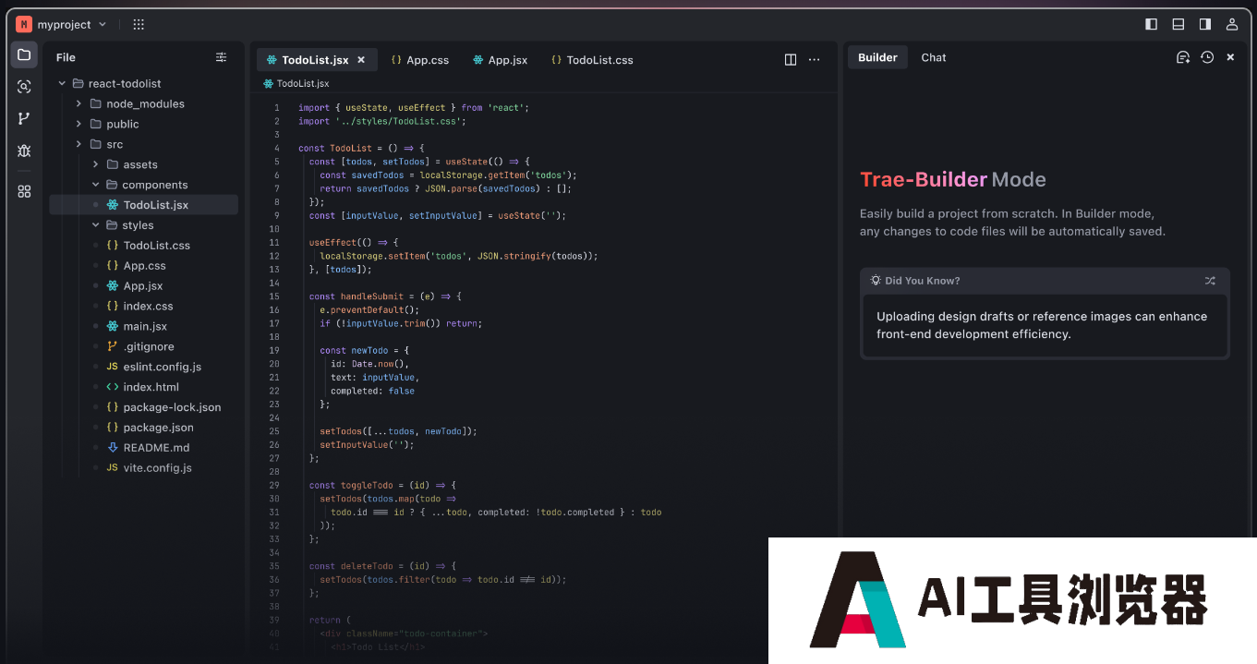The image size is (1257, 664).
Task: Close the Builder side panel
Action: coord(1230,57)
